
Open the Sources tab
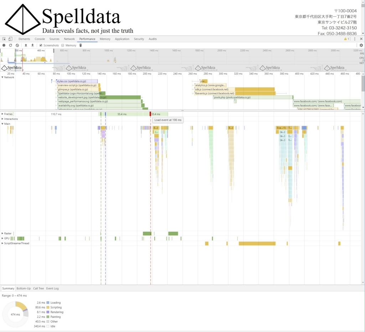54,39
